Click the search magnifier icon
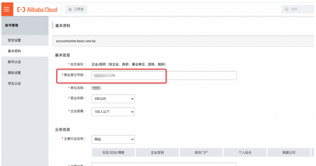316x166 pixels. (x=287, y=9)
